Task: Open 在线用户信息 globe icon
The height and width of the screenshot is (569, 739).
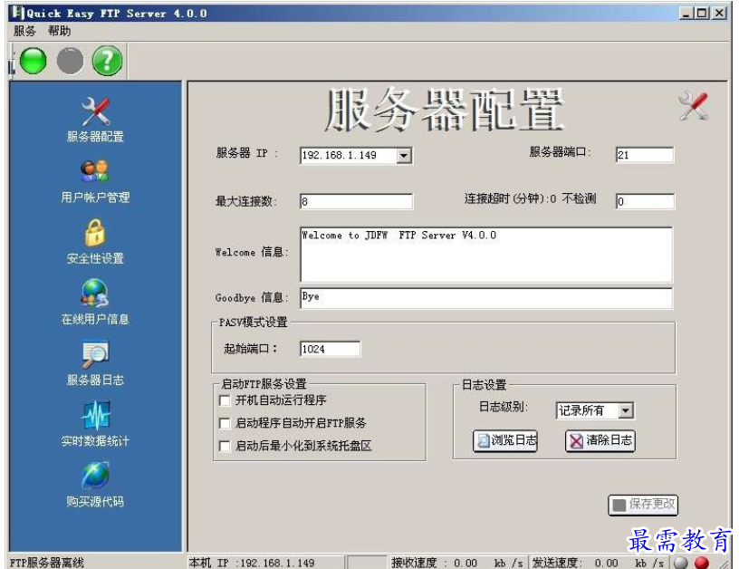Action: click(x=95, y=294)
